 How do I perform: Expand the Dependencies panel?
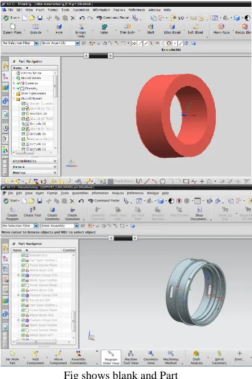[x=35, y=161]
